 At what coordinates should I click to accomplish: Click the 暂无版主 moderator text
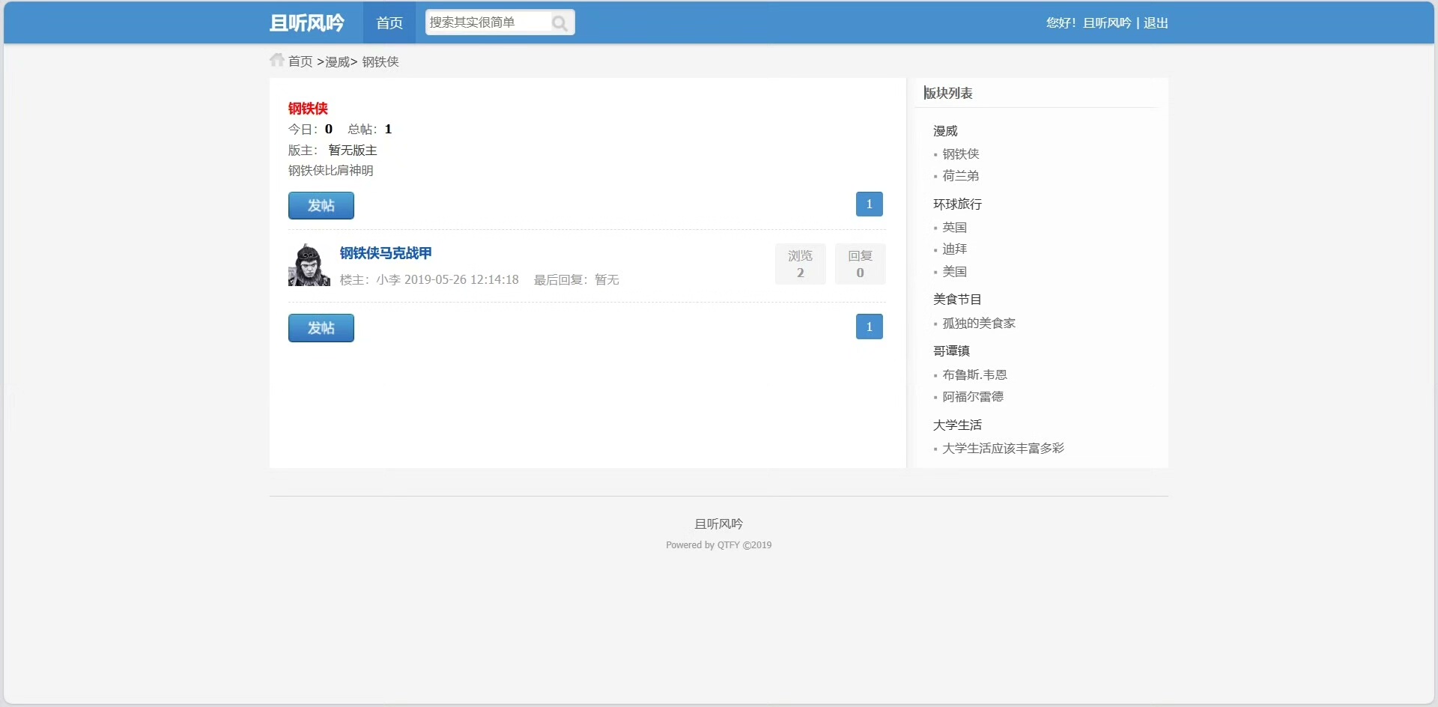click(353, 150)
